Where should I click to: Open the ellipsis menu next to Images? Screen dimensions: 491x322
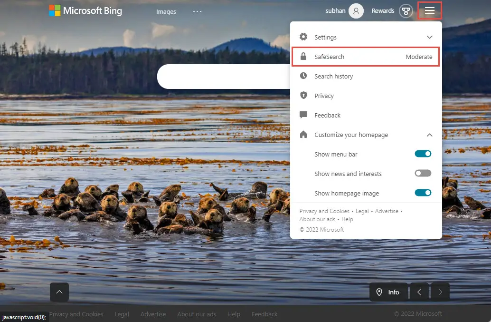[x=197, y=11]
